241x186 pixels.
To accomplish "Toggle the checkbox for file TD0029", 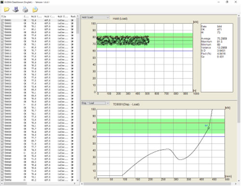I will pyautogui.click(x=2, y=105).
